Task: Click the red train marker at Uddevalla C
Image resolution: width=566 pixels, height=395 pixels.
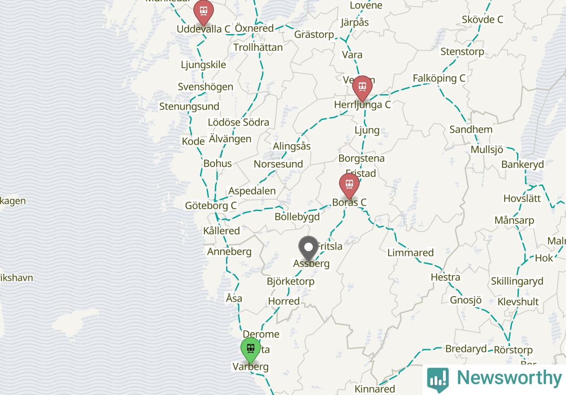Action: point(203,12)
